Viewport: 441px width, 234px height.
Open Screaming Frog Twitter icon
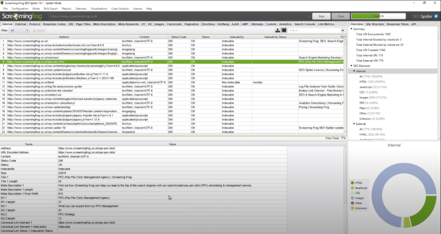[436, 16]
